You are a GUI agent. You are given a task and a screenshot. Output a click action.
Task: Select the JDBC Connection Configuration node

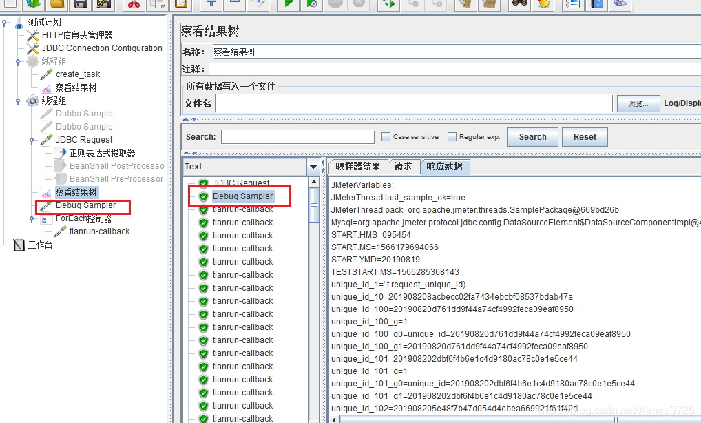click(x=102, y=48)
